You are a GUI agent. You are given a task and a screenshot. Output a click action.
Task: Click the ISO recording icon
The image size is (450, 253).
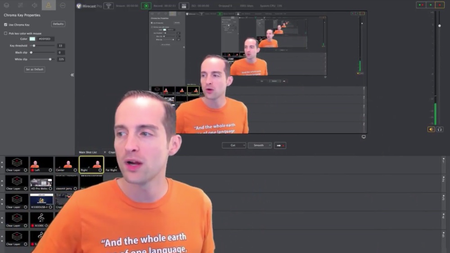[x=184, y=6]
